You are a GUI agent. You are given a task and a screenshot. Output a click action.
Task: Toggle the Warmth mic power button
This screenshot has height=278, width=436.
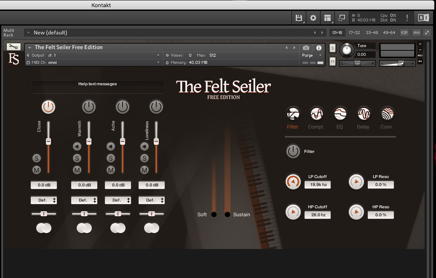point(89,107)
